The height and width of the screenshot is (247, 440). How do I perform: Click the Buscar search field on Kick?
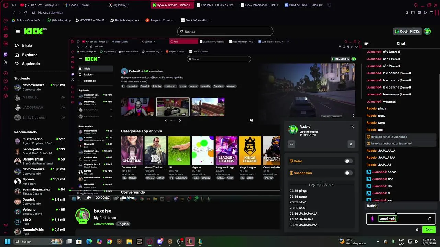225,32
